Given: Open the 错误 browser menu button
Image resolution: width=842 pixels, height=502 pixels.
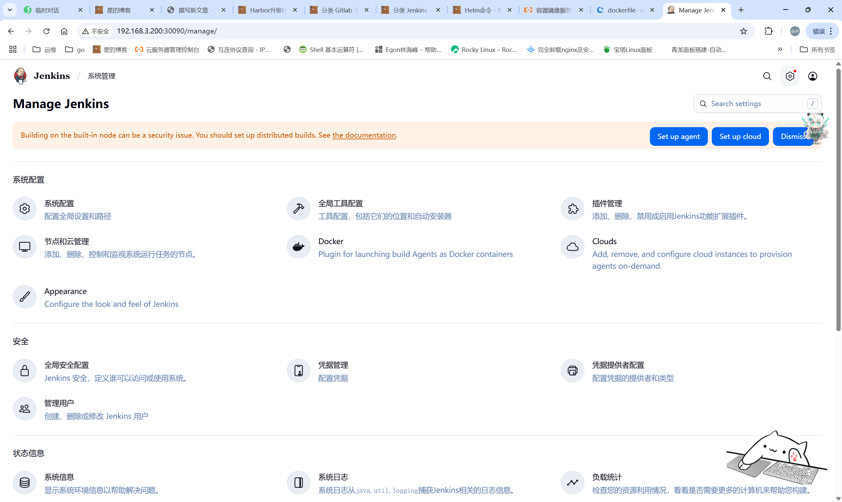Looking at the screenshot, I should point(822,31).
